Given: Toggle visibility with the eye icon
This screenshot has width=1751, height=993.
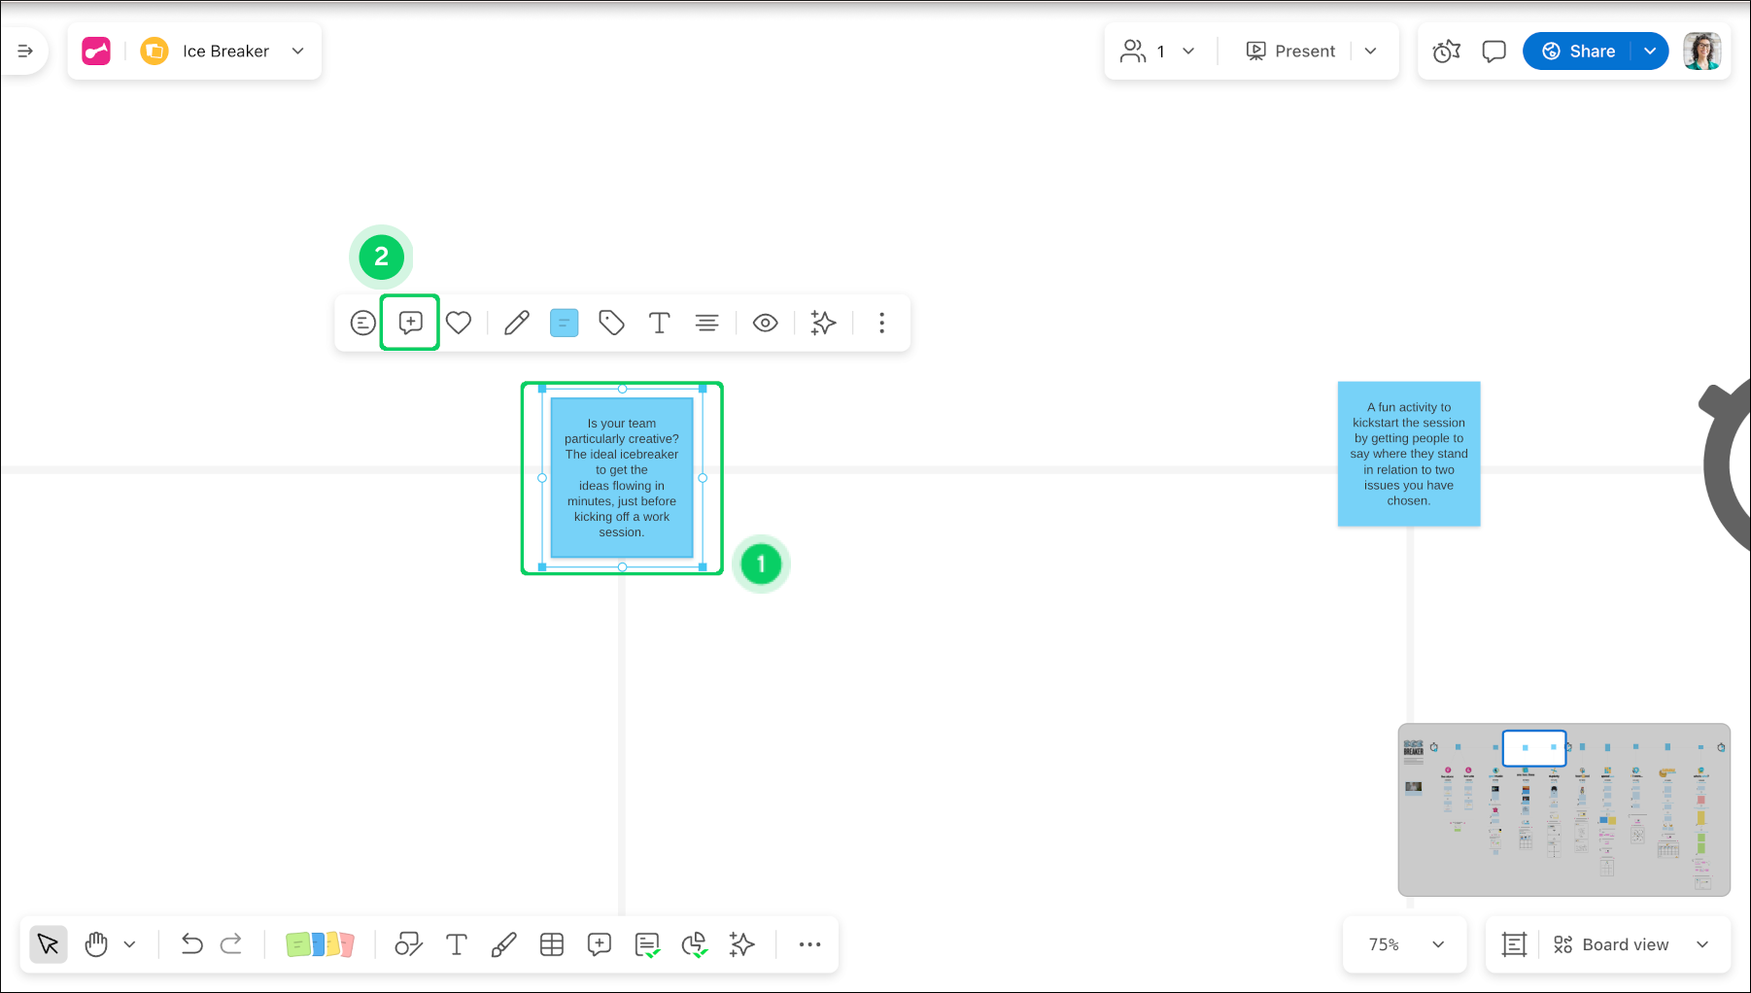Looking at the screenshot, I should pyautogui.click(x=765, y=323).
